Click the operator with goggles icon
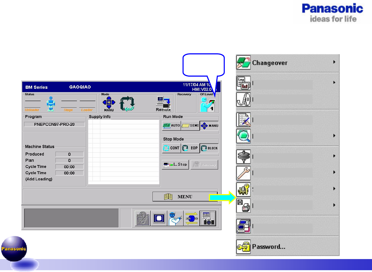 [x=175, y=218]
